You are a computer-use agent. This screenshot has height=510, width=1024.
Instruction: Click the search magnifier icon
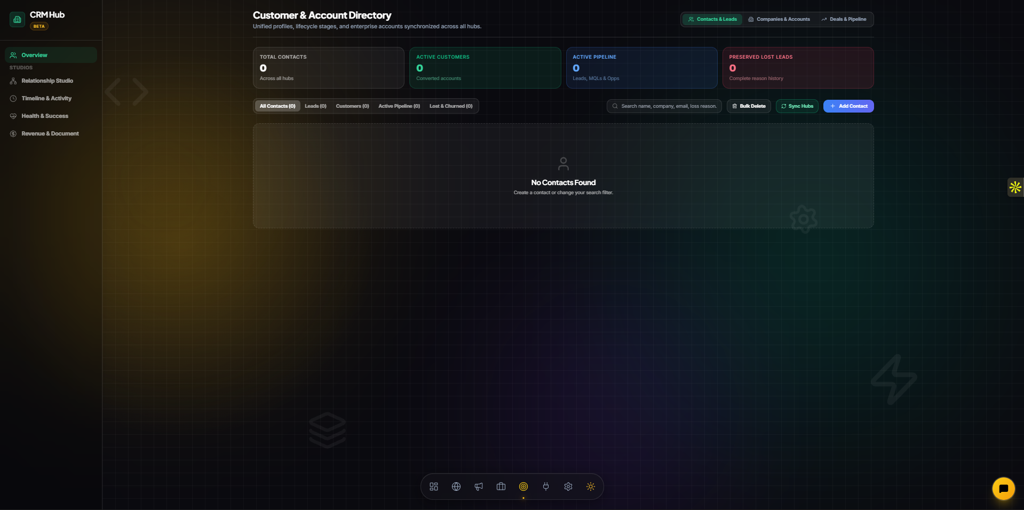(x=615, y=106)
